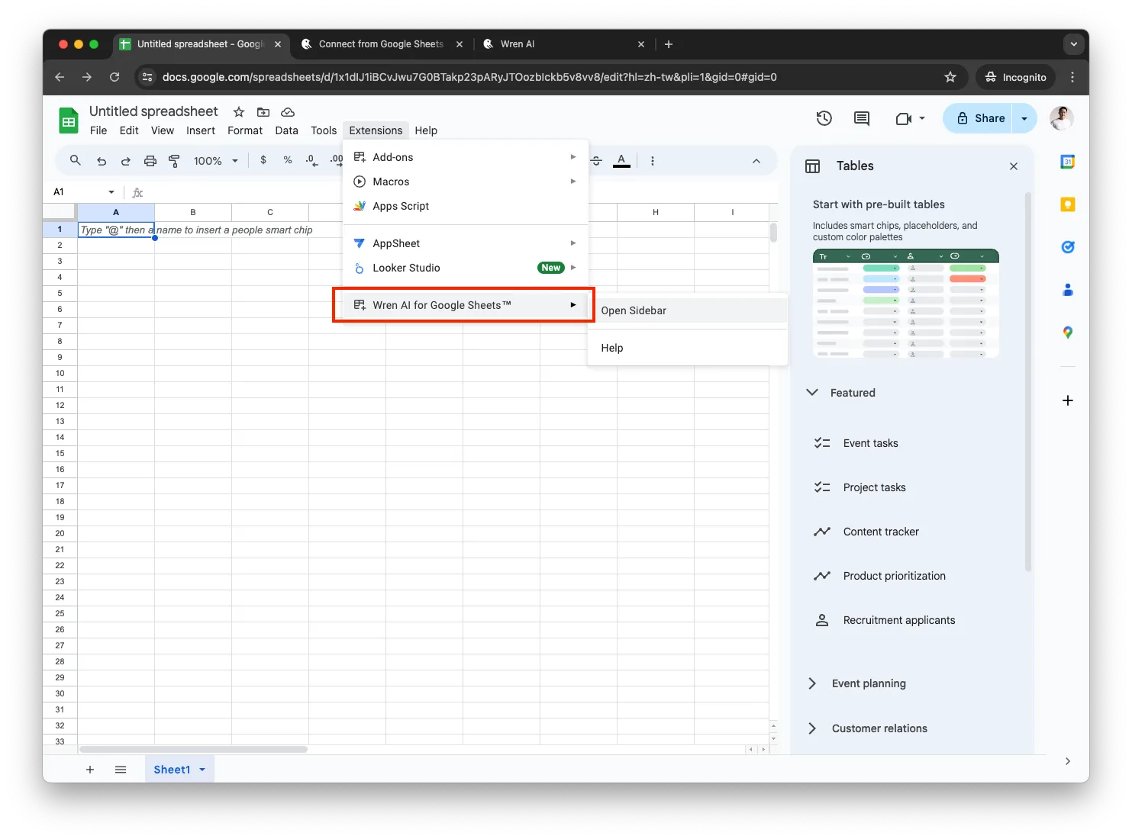Decrease decimal places
Viewport: 1132px width, 839px height.
pyautogui.click(x=311, y=160)
